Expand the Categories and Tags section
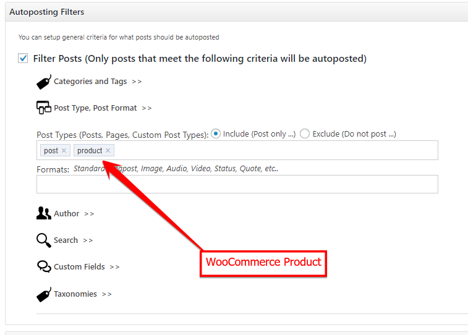468x335 pixels. pos(98,82)
